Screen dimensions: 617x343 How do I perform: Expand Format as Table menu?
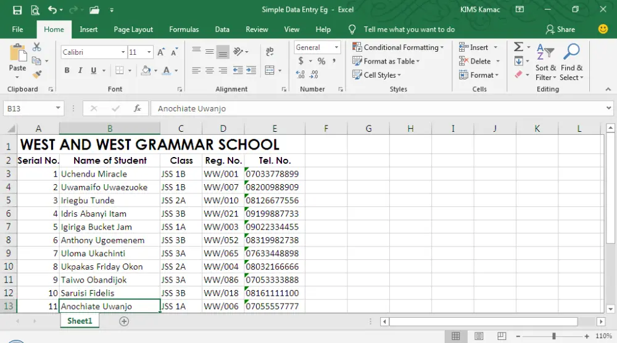(x=386, y=62)
